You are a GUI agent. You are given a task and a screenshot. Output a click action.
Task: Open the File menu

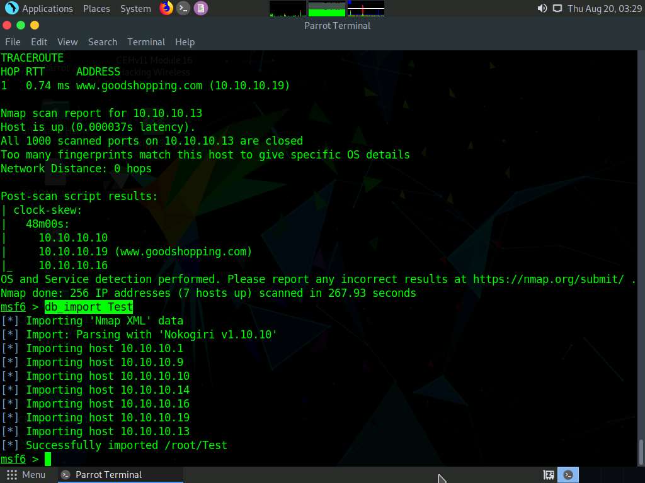[13, 42]
